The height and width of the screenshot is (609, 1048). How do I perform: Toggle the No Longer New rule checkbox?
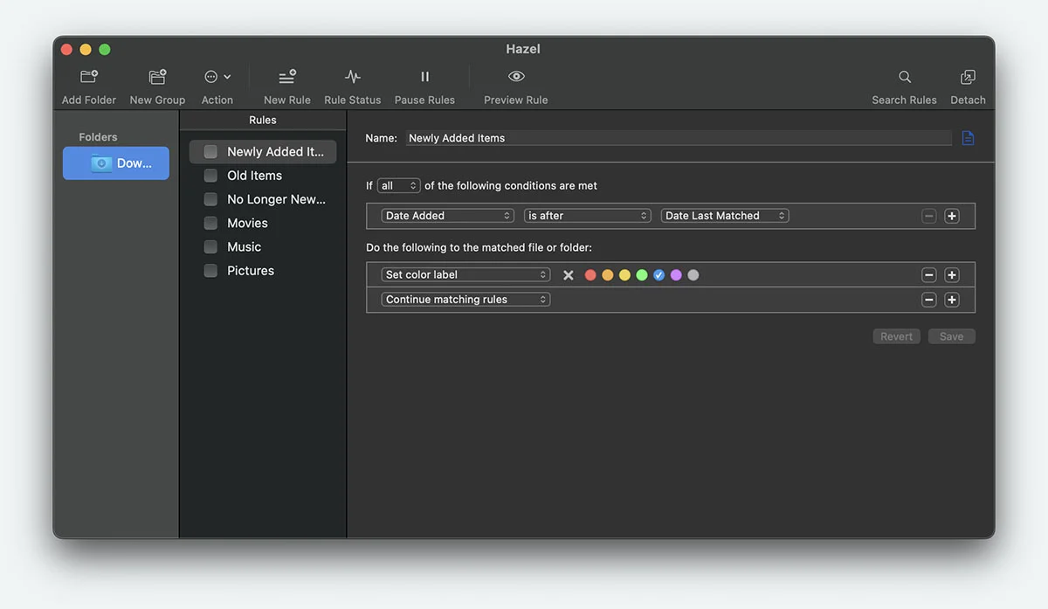click(210, 199)
